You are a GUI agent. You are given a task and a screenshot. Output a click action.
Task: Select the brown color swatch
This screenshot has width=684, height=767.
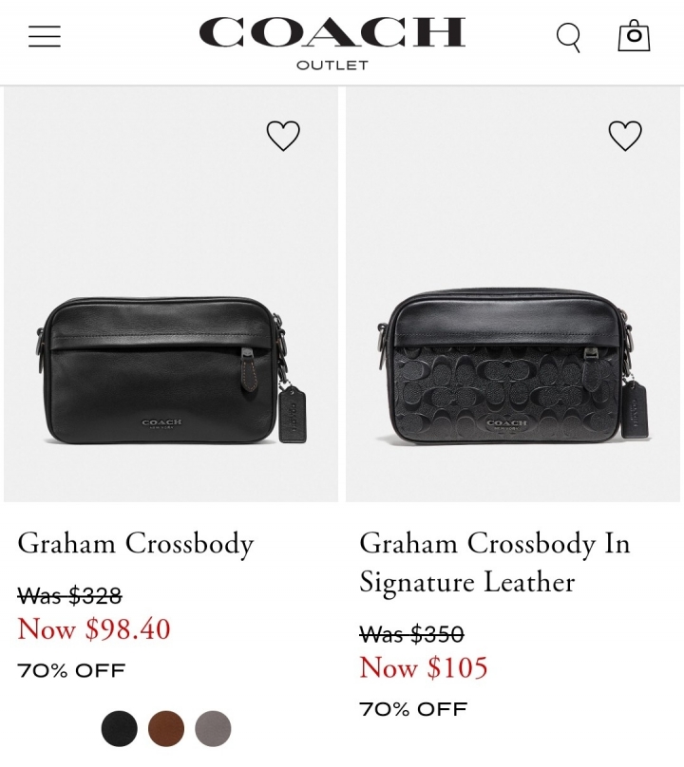click(166, 728)
